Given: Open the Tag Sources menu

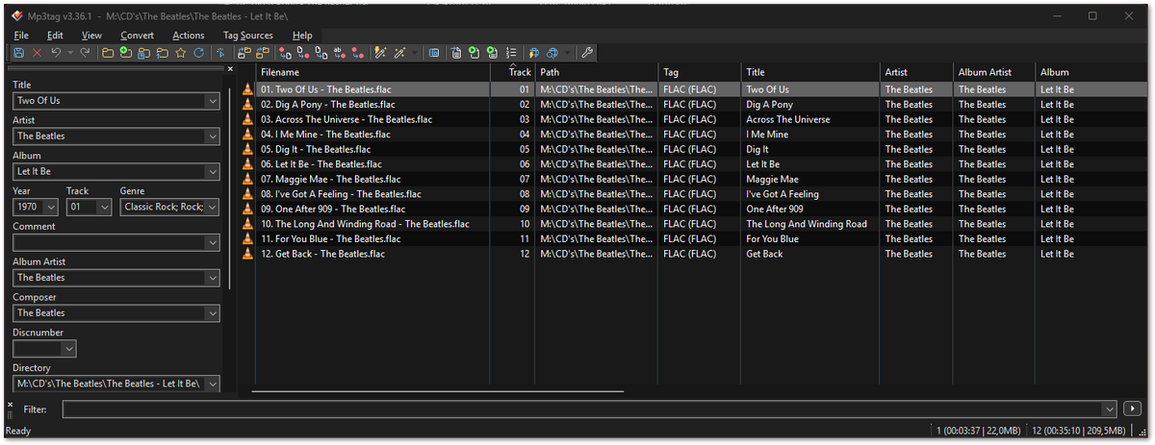Looking at the screenshot, I should [248, 36].
